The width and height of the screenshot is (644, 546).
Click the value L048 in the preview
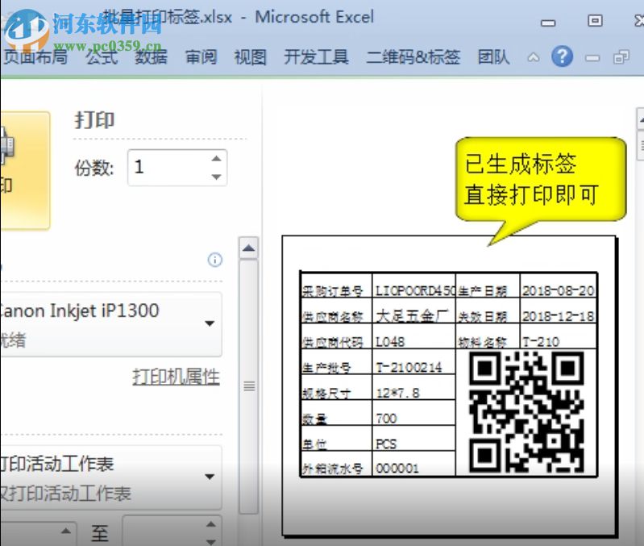point(390,342)
